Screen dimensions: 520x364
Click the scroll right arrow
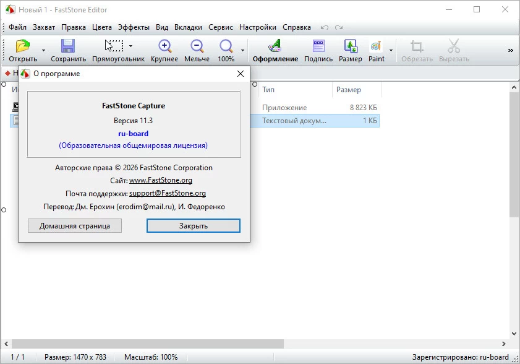click(x=504, y=344)
